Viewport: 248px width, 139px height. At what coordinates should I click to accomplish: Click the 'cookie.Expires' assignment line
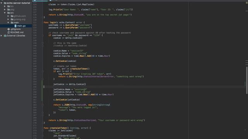point(82,56)
